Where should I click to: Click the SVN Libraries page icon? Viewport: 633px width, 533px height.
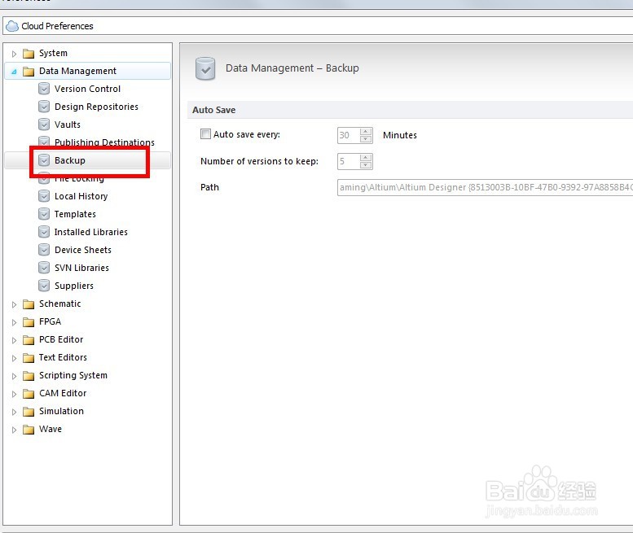[x=44, y=267]
